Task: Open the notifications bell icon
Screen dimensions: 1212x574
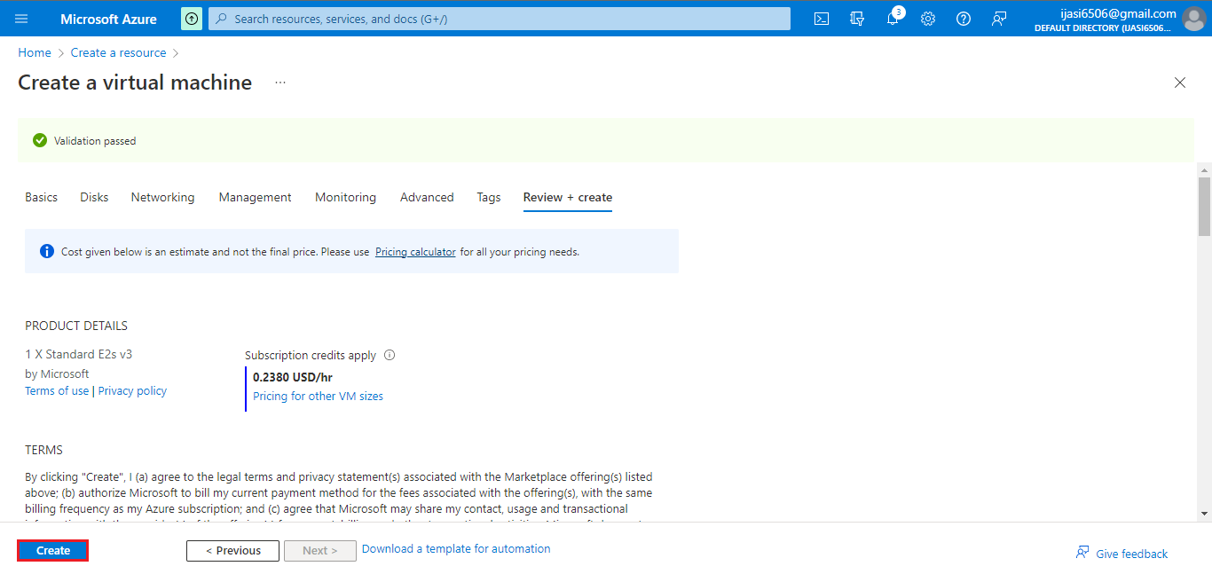Action: pyautogui.click(x=893, y=19)
